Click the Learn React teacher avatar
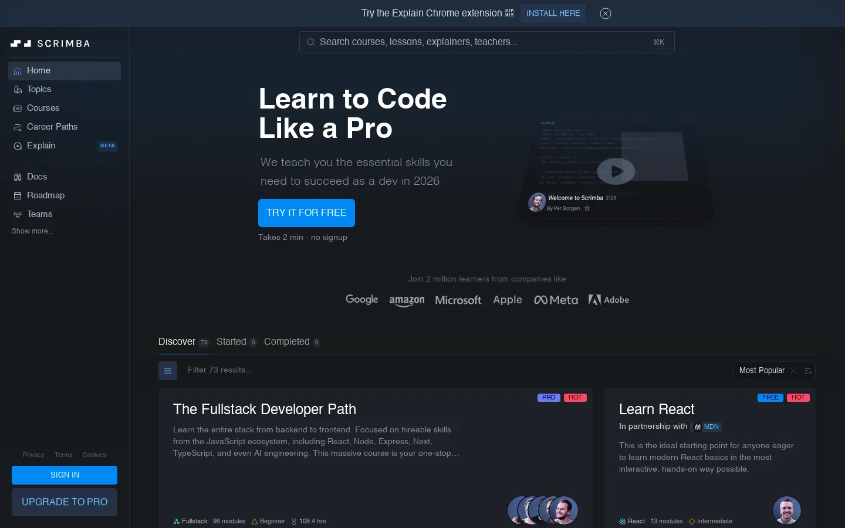Screen dimensions: 845x528 coord(787,510)
